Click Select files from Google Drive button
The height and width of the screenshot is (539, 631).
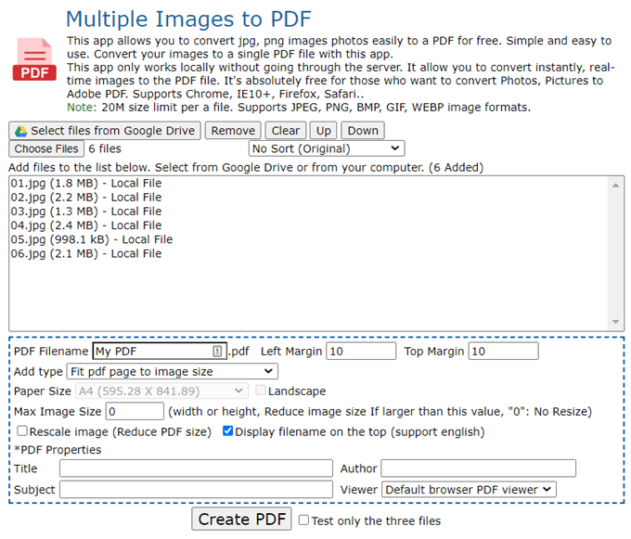pos(105,131)
